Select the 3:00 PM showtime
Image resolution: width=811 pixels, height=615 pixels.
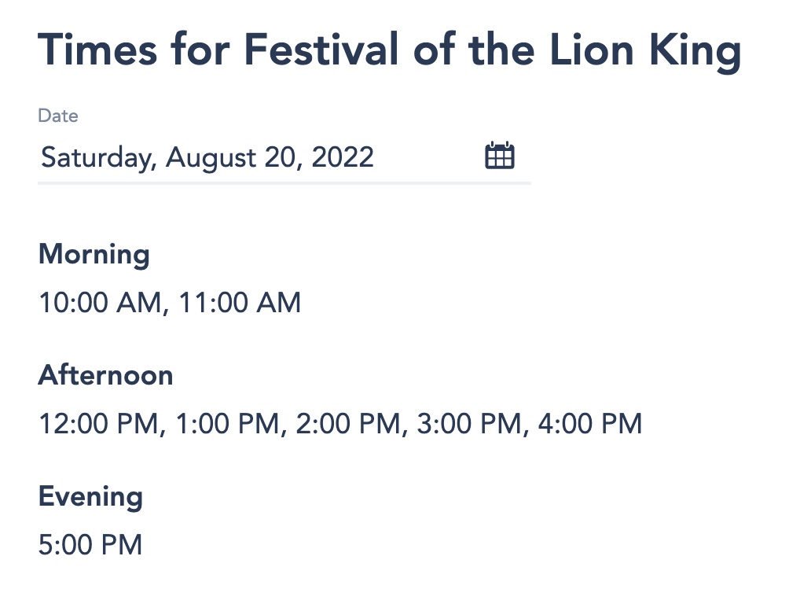click(x=470, y=424)
